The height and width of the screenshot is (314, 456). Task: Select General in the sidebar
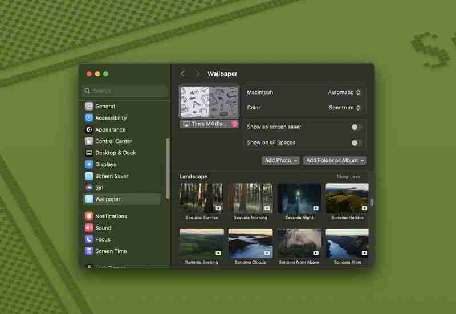[123, 106]
